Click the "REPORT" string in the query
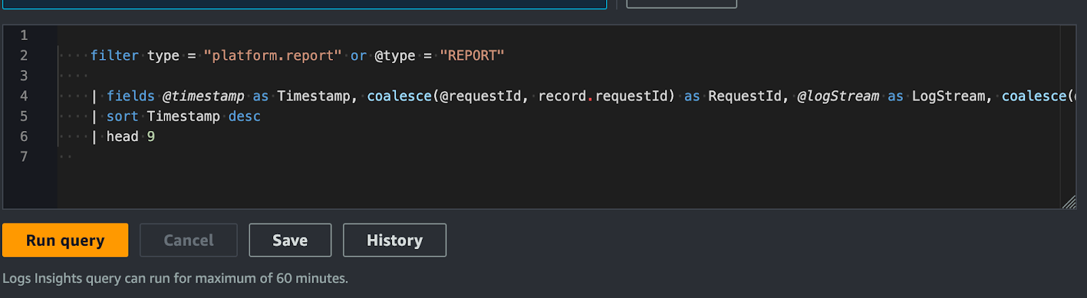1087x298 pixels. tap(471, 56)
